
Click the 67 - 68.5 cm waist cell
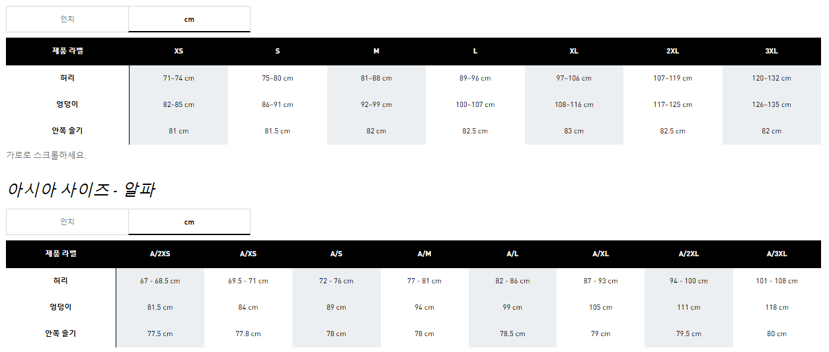160,281
